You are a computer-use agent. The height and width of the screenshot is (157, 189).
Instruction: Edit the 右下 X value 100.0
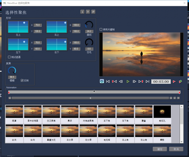click(76, 43)
